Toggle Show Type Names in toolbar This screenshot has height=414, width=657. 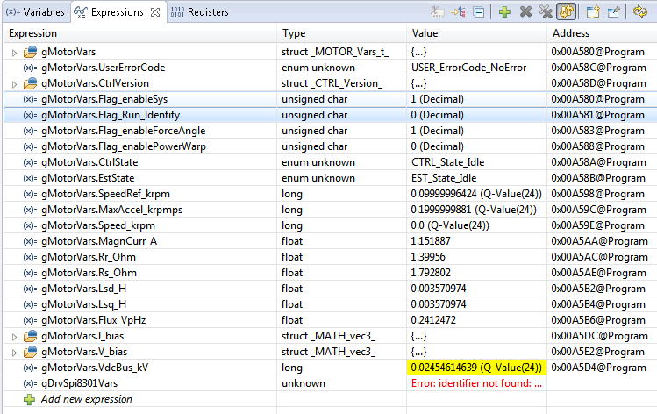tap(437, 12)
